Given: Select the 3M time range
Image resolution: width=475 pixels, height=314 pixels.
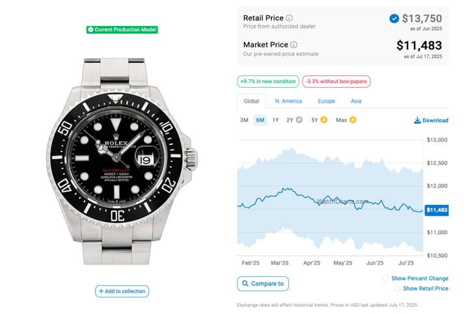Looking at the screenshot, I should [x=244, y=120].
